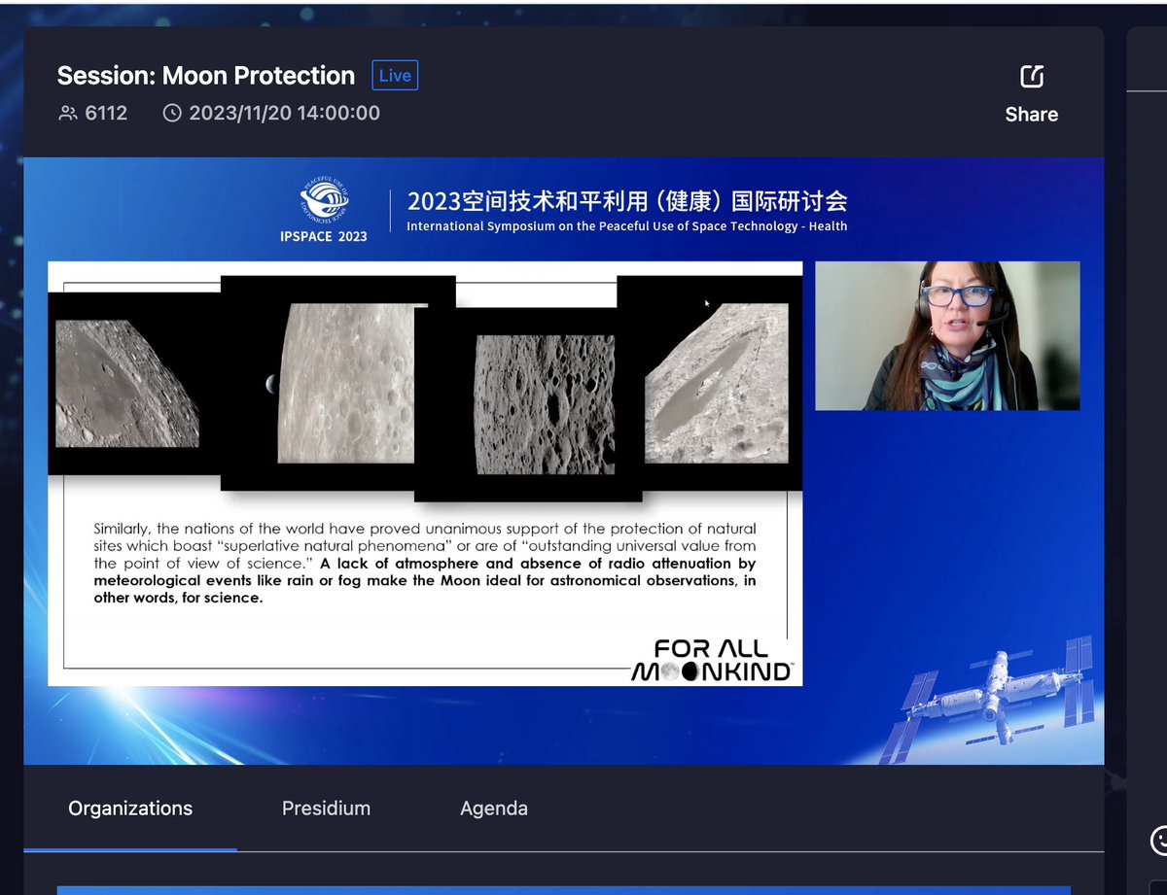Click the International Symposium subtitle text

[627, 226]
